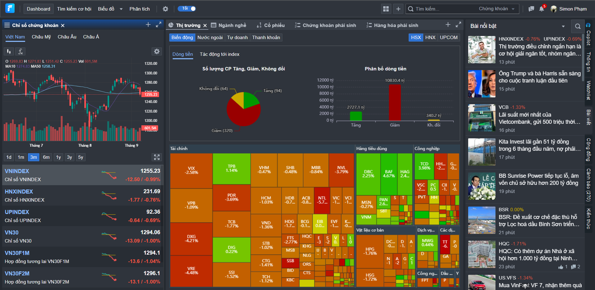Click the HPG heatmap tile
This screenshot has height=290, width=595.
click(370, 251)
